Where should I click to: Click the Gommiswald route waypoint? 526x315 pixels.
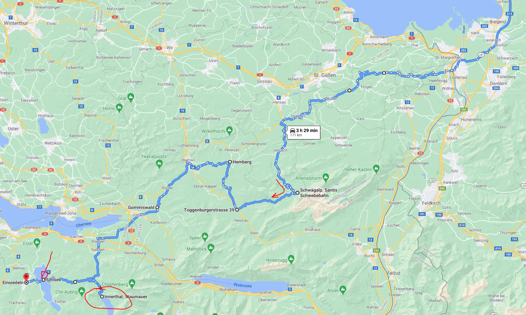[x=157, y=207]
